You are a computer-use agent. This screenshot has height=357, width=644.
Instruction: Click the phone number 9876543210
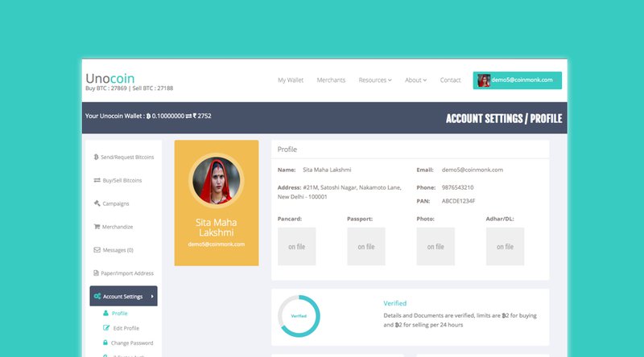pyautogui.click(x=457, y=187)
